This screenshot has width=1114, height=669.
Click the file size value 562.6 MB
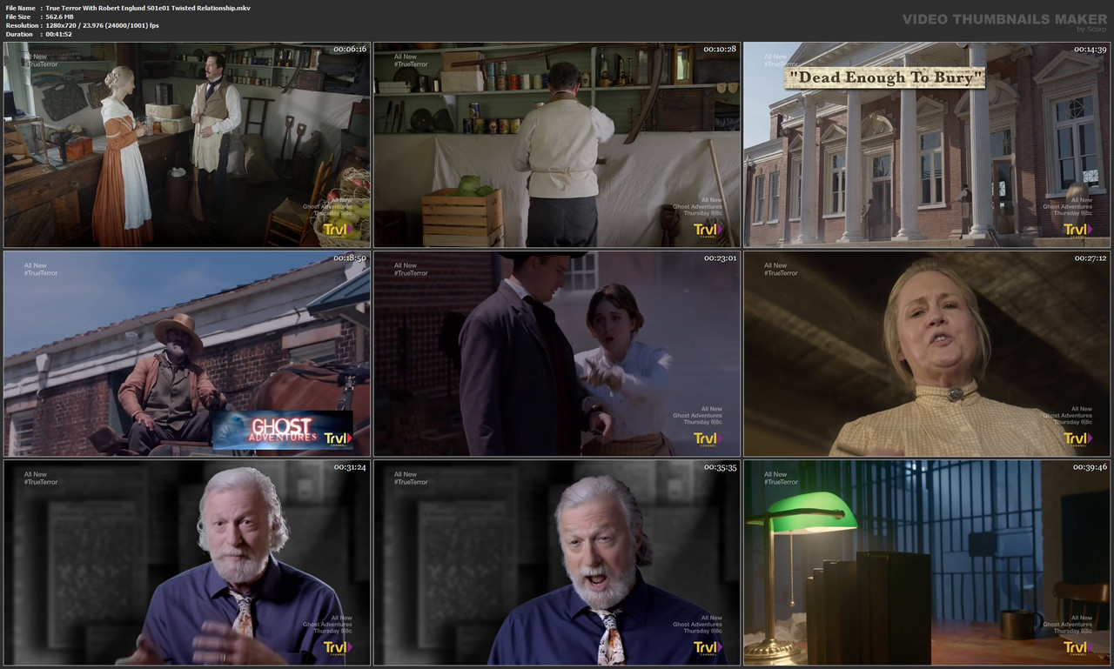[61, 17]
